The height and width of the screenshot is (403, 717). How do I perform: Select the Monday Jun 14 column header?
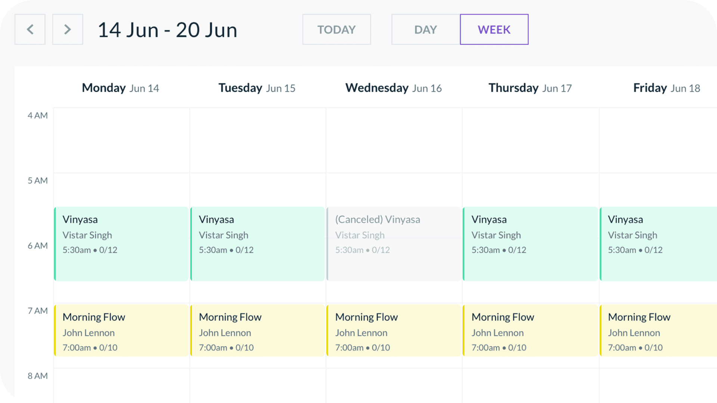coord(121,88)
